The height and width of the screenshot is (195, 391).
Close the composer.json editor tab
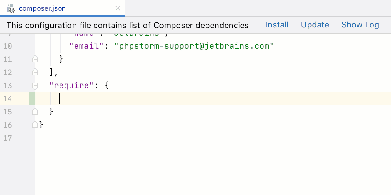118,8
